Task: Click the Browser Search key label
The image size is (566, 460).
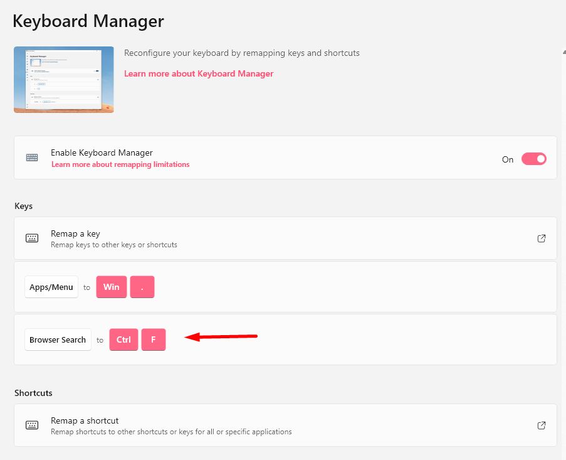Action: click(x=58, y=340)
